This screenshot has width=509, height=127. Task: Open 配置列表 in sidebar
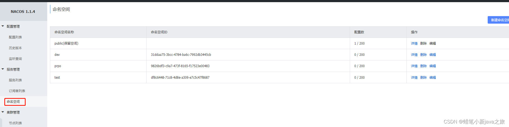point(15,37)
